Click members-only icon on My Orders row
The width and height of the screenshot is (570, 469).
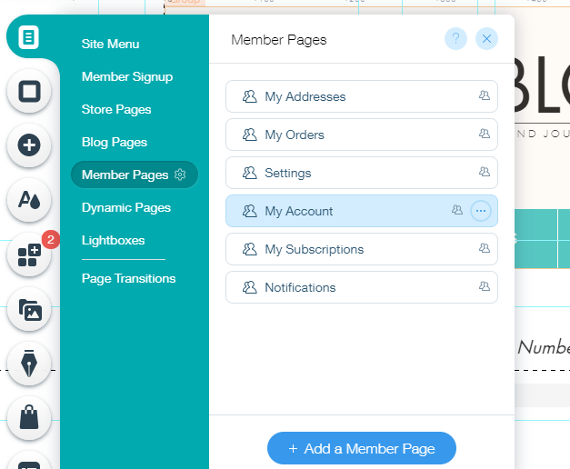tap(485, 134)
